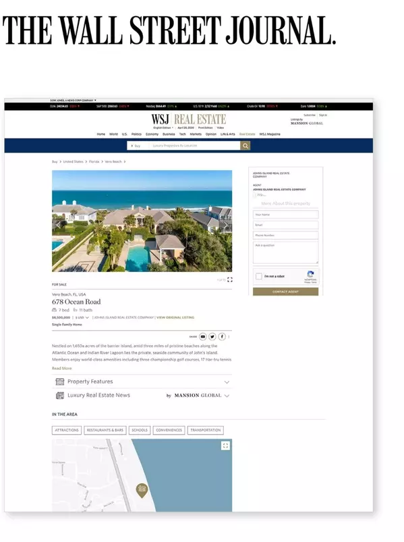The width and height of the screenshot is (404, 542).
Task: Open the Home nav item
Action: 100,134
